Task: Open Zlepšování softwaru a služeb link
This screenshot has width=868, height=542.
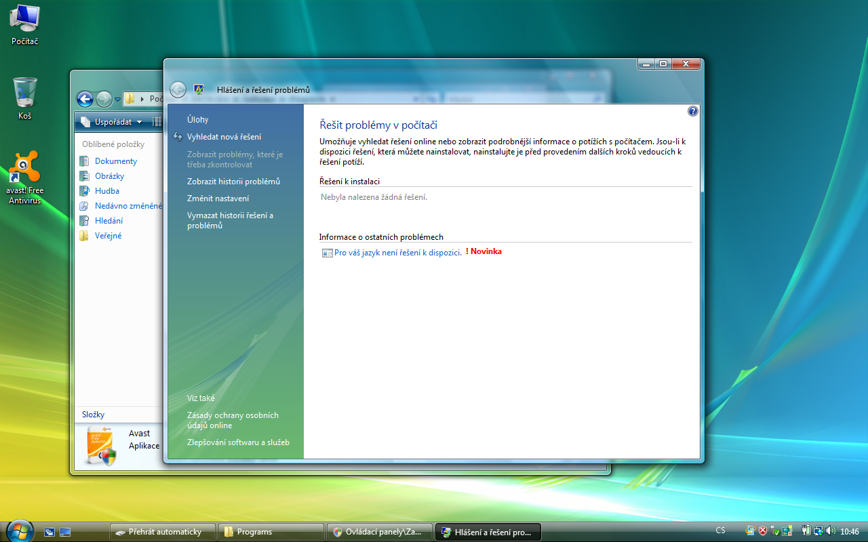Action: tap(238, 442)
